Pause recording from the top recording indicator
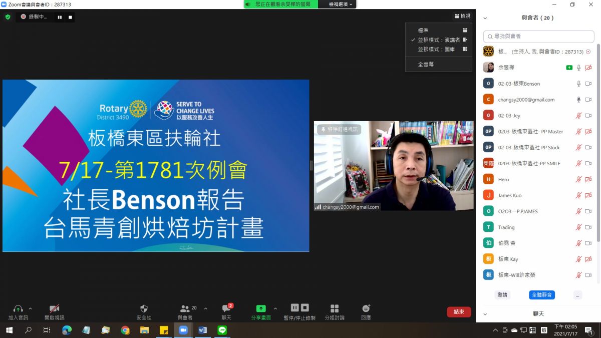Viewport: 601px width, 338px height. [60, 17]
